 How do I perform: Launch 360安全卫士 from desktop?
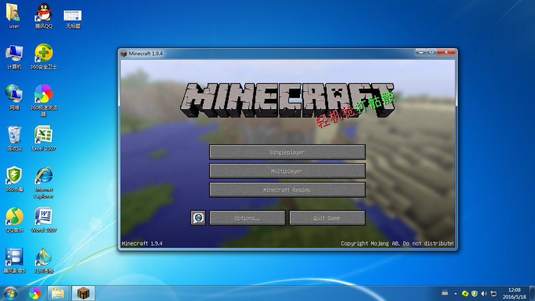(x=44, y=57)
